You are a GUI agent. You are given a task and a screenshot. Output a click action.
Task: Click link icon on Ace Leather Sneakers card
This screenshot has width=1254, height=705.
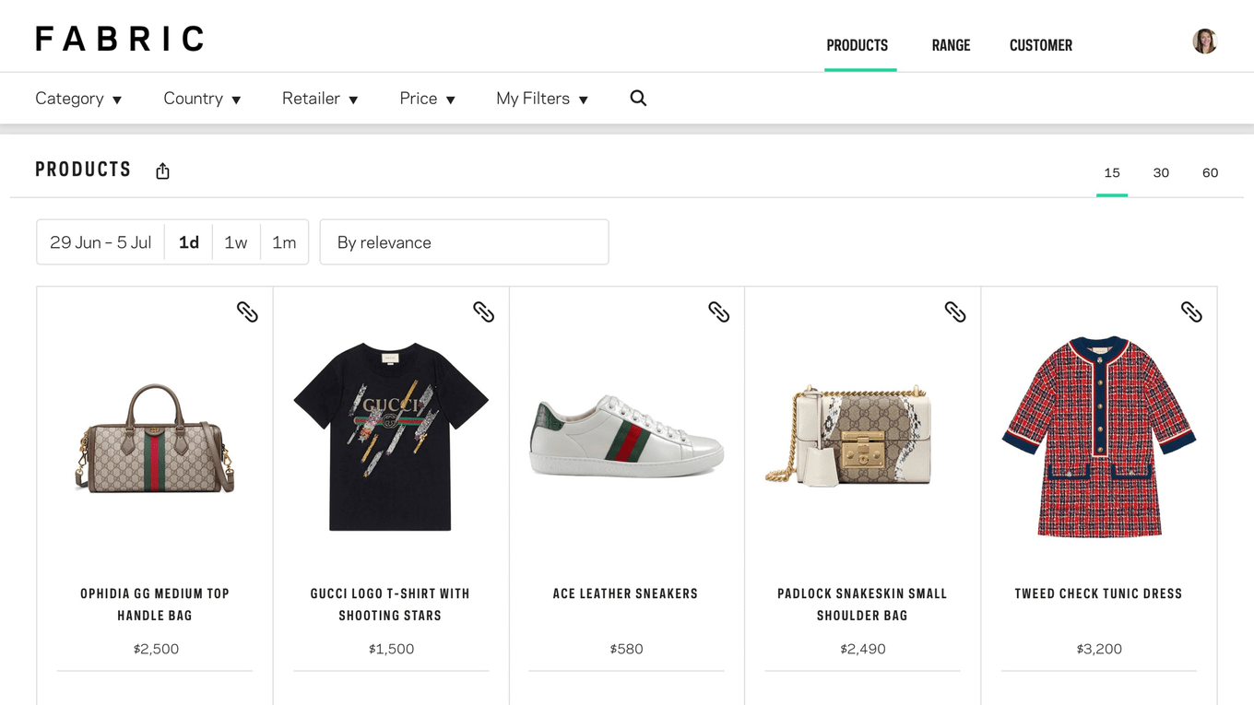[x=719, y=311]
